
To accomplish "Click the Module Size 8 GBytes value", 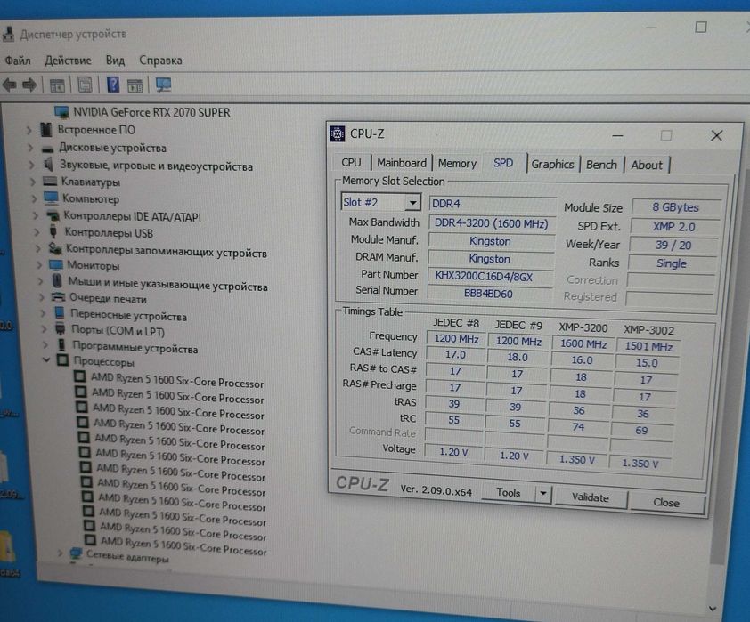I will 675,207.
